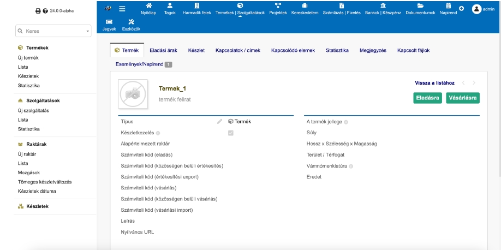The height and width of the screenshot is (250, 501).
Task: Toggle the Készletkezelés checkbox
Action: (231, 133)
